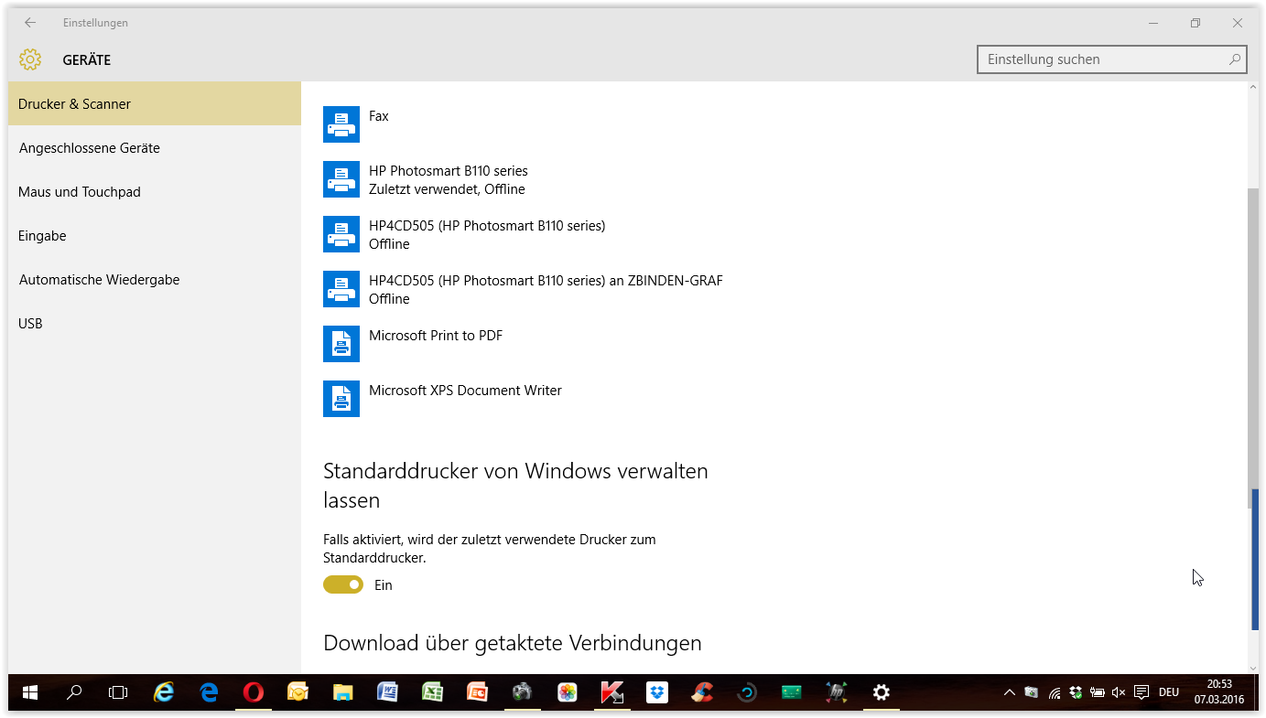This screenshot has width=1266, height=718.
Task: Open the Opera browser taskbar icon
Action: point(254,692)
